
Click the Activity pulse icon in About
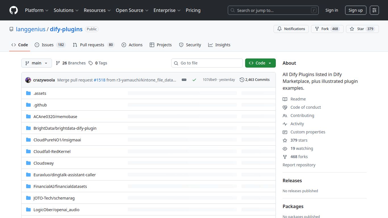click(x=285, y=124)
